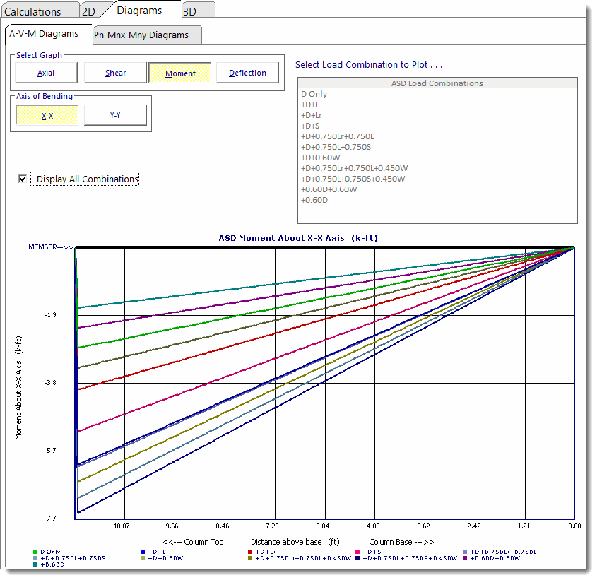Switch to Pn-Mnx-Mny Diagrams tab
This screenshot has height=580, width=597.
tap(148, 35)
